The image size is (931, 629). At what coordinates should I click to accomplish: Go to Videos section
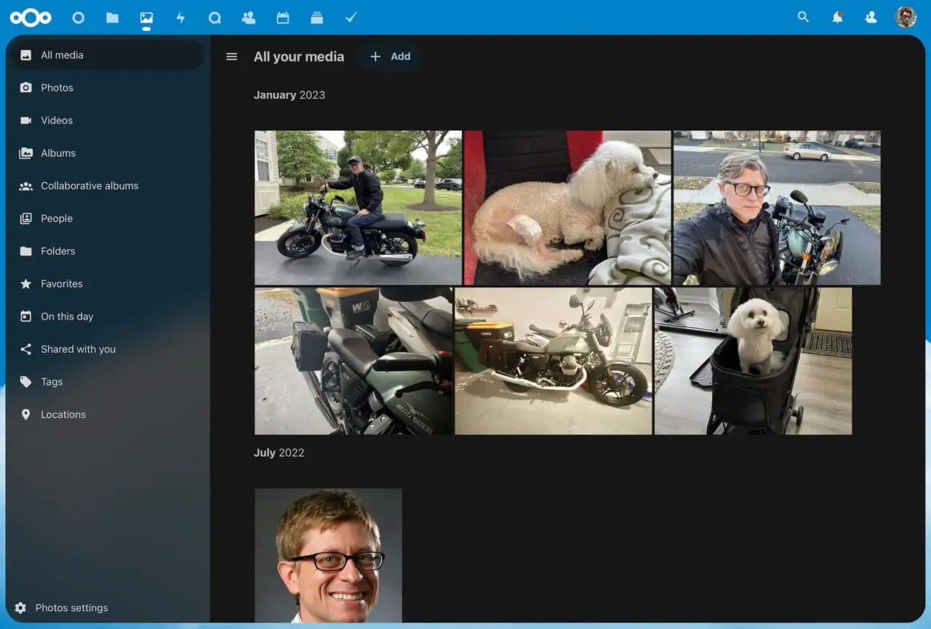pos(108,121)
